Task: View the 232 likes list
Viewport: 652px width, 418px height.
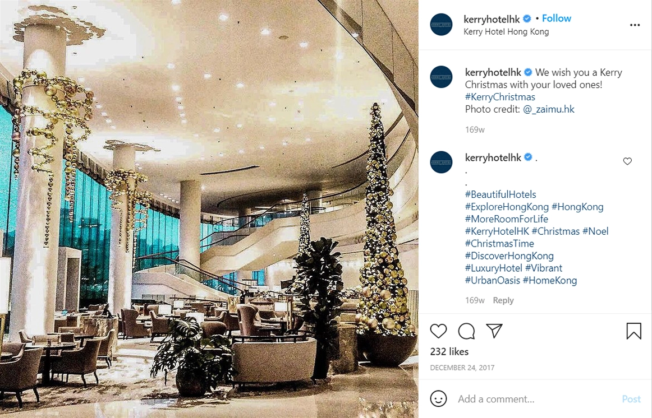Action: (x=449, y=351)
